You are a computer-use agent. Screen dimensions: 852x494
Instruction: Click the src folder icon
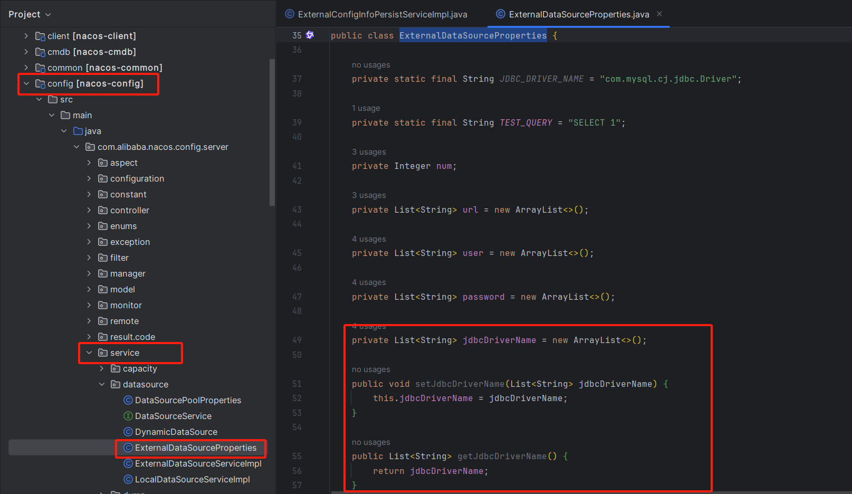(53, 99)
